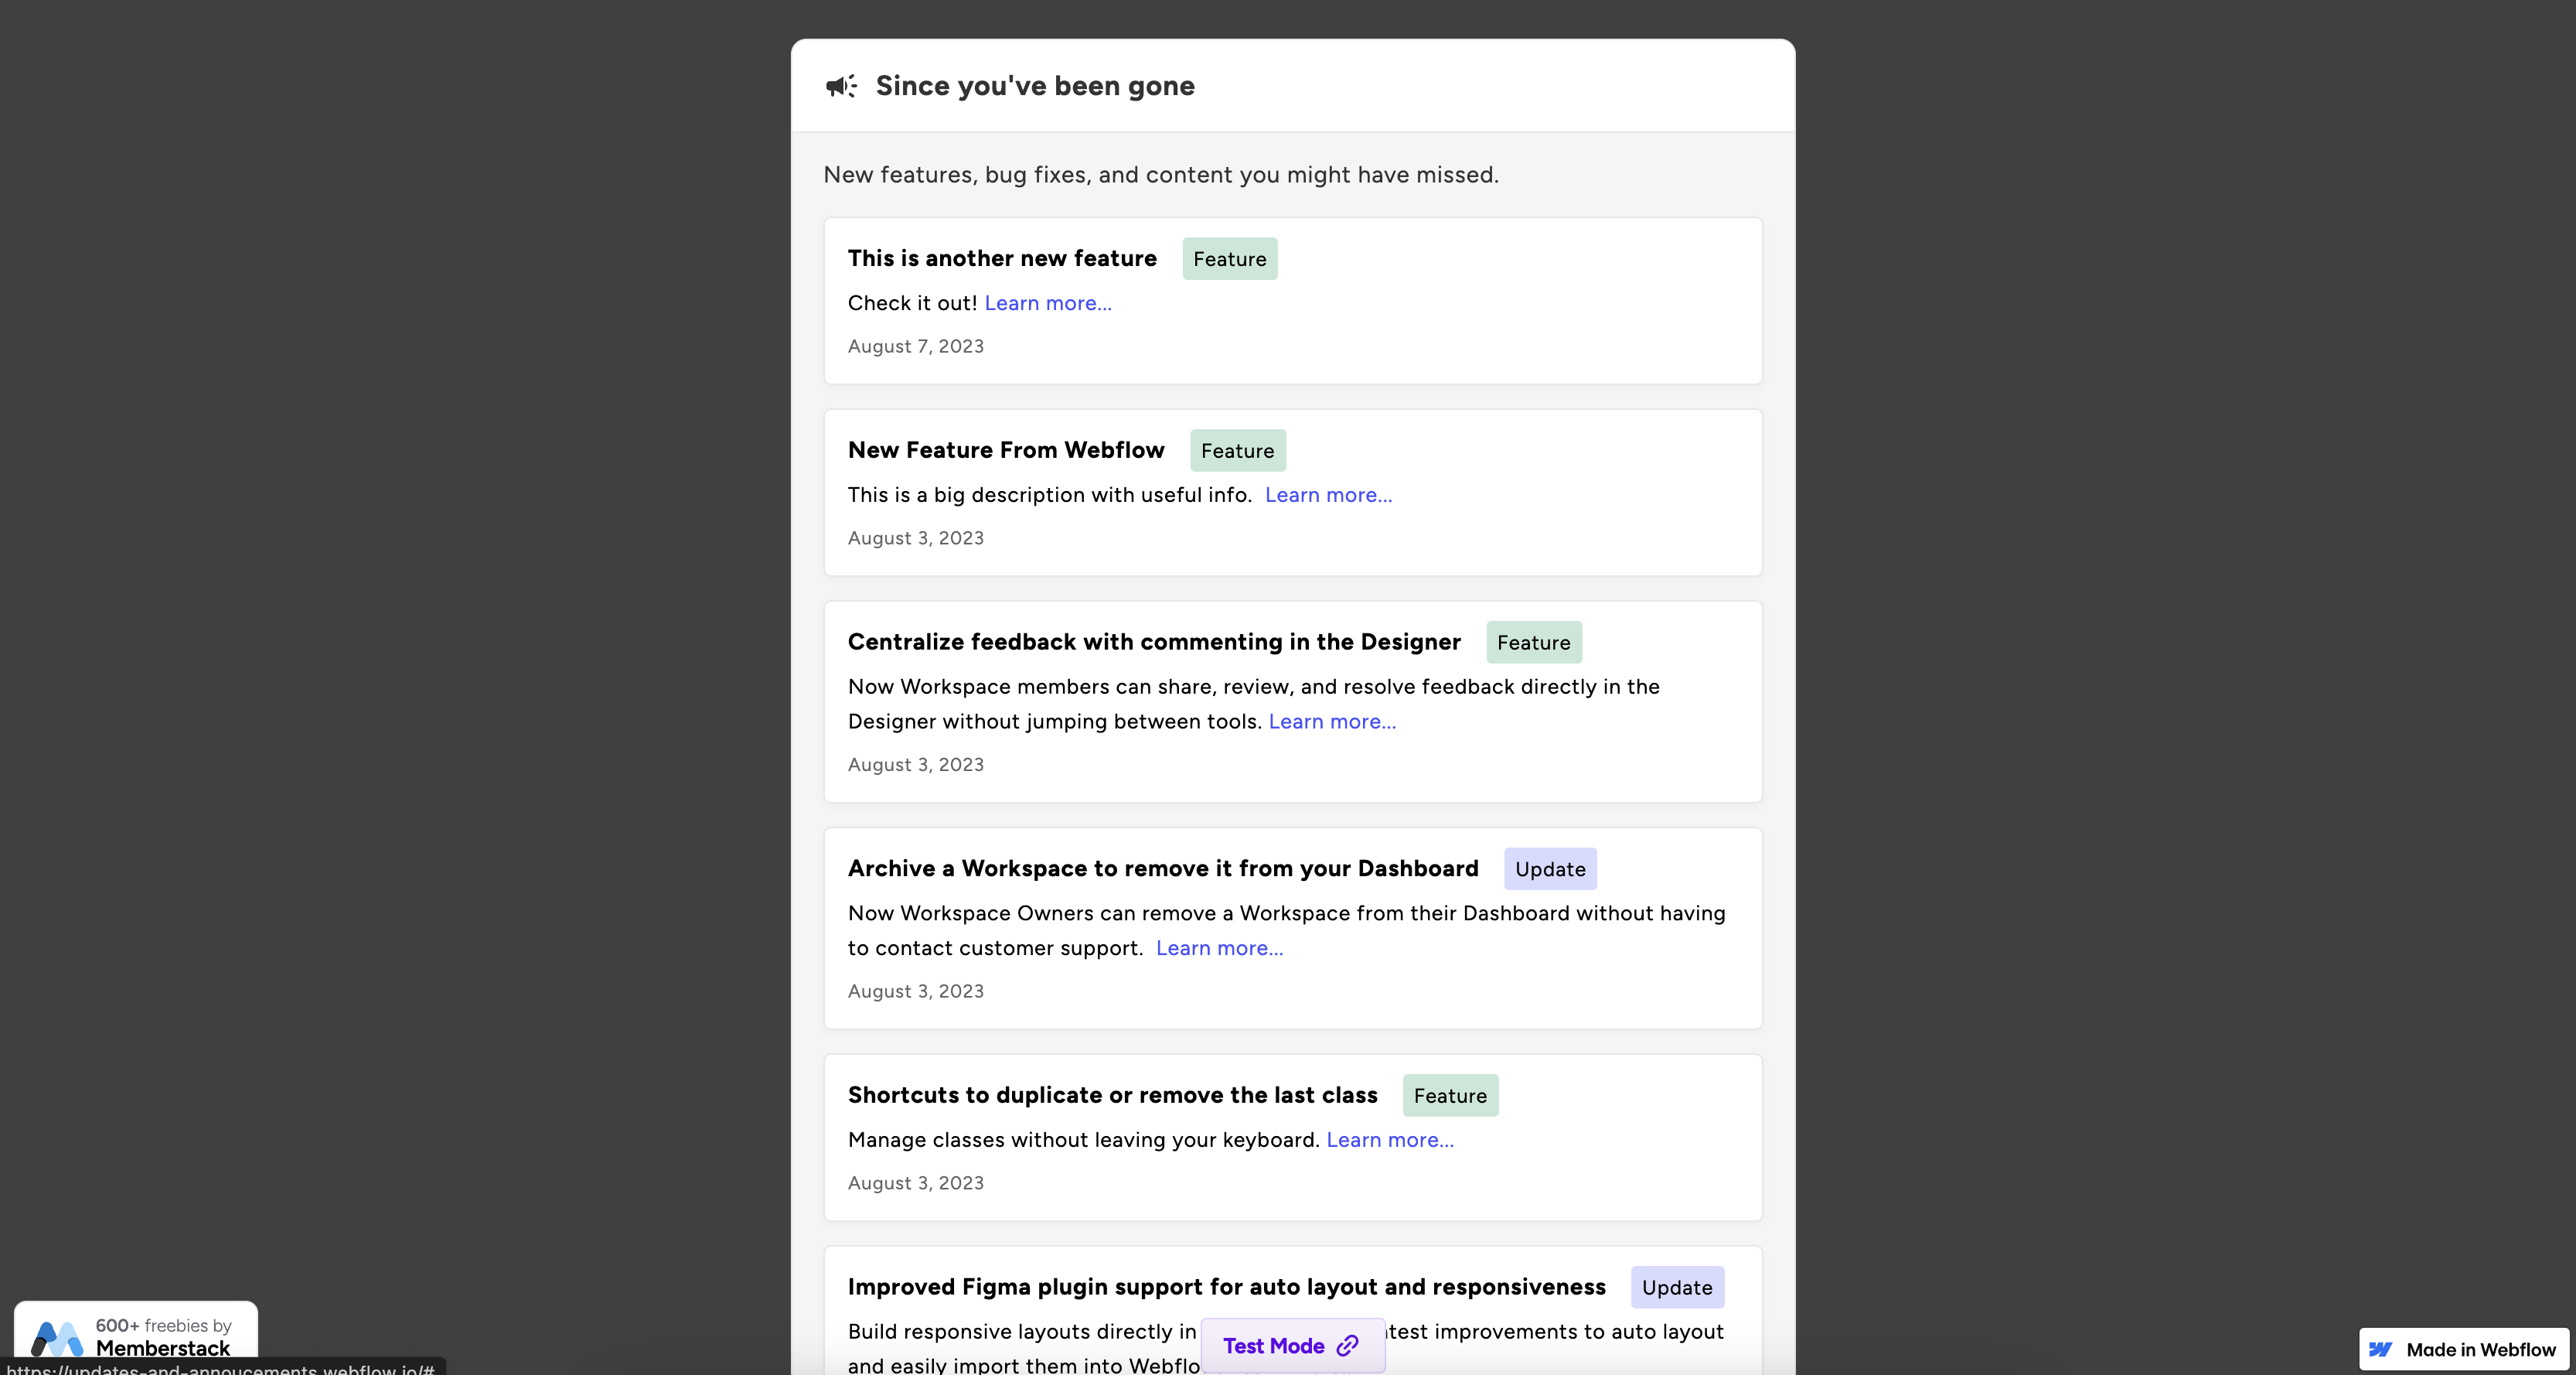Screen dimensions: 2576x1375
Task: Open Learn more on class shortcuts
Action: pos(1390,1140)
